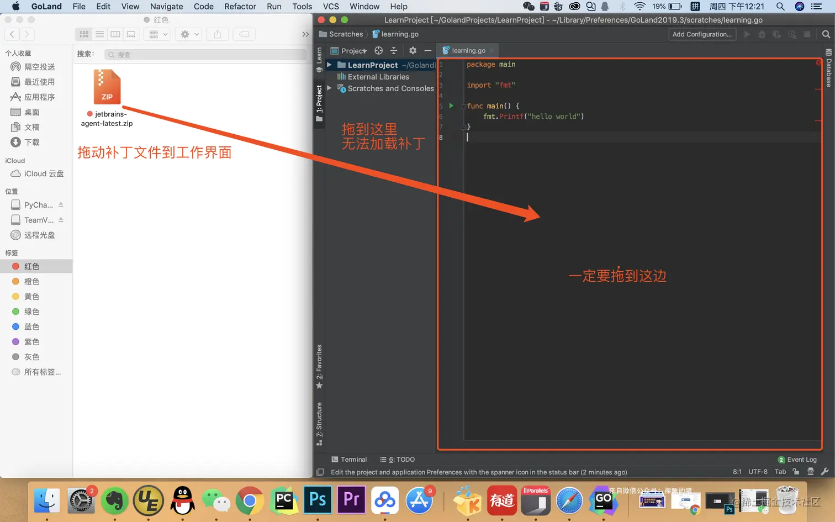Open the Refactor menu

(240, 6)
